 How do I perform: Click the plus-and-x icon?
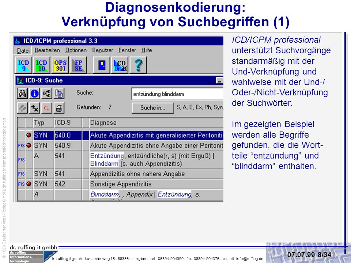pos(34,108)
